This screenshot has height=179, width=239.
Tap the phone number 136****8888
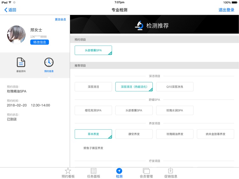[39, 37]
